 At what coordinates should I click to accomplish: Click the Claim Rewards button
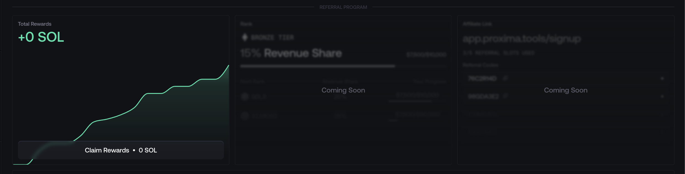click(x=121, y=150)
